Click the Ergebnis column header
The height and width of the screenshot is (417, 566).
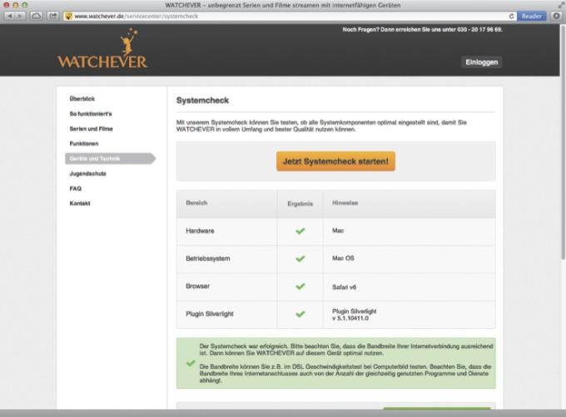pyautogui.click(x=300, y=204)
